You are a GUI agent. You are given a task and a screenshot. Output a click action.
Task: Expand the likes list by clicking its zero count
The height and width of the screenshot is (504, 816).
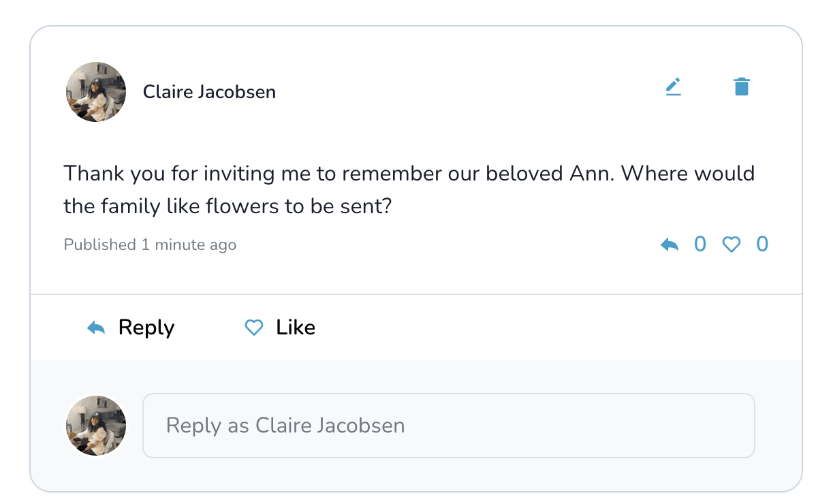tap(762, 244)
